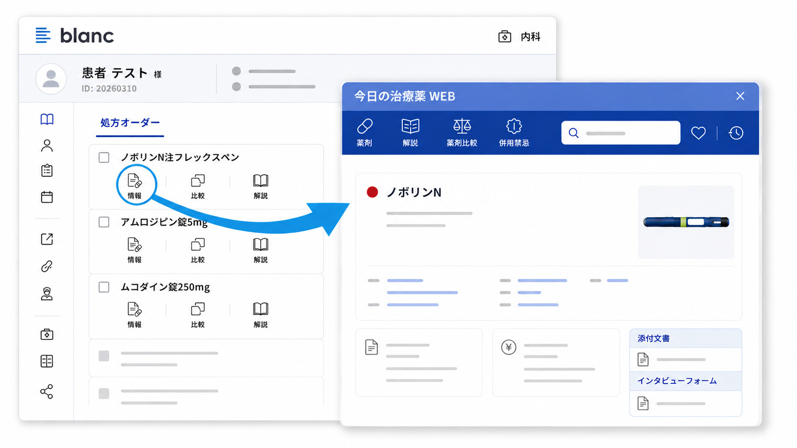Open 情報 for ノボリンN注フレックスペン
Screen dimensions: 797x448
coord(134,187)
